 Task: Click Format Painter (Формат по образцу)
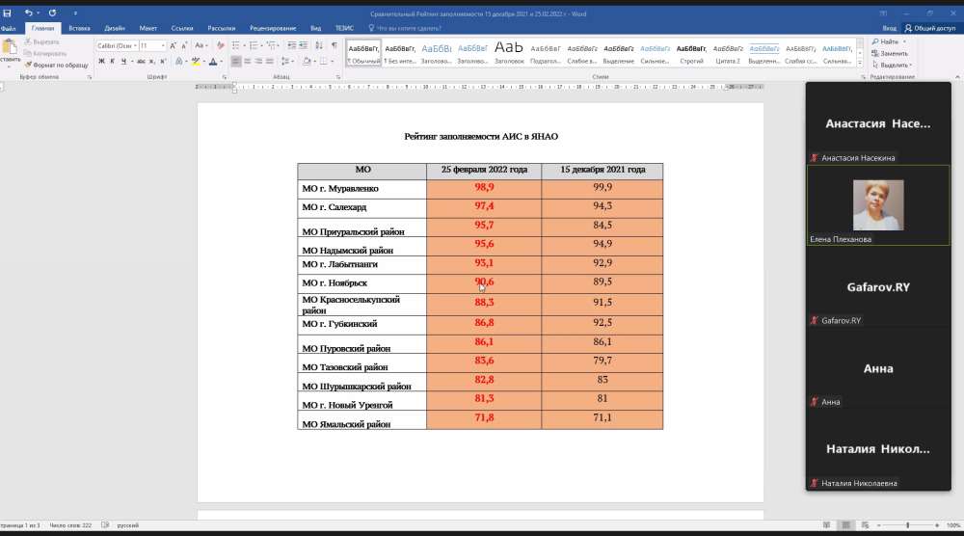(x=57, y=65)
